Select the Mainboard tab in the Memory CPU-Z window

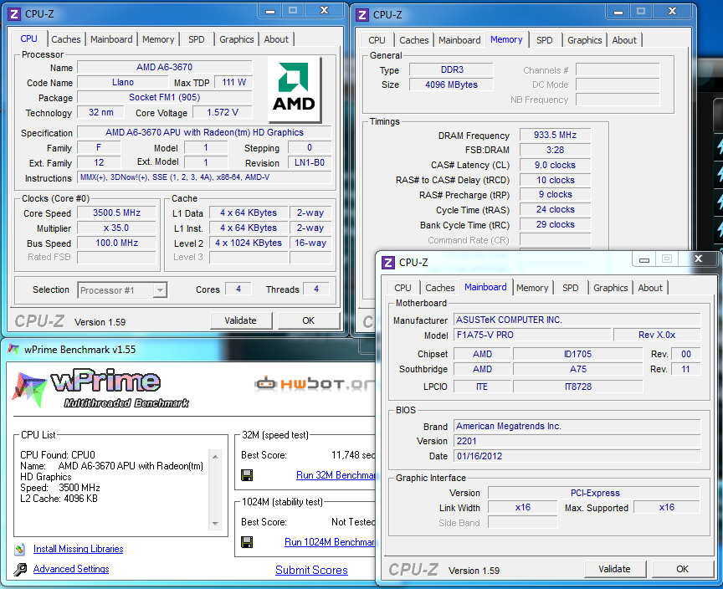click(x=459, y=40)
